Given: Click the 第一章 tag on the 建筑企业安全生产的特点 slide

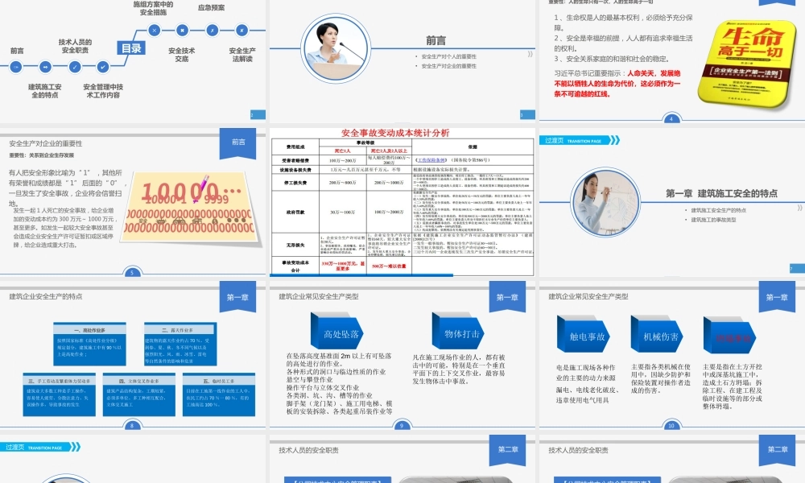Looking at the screenshot, I should tap(237, 297).
